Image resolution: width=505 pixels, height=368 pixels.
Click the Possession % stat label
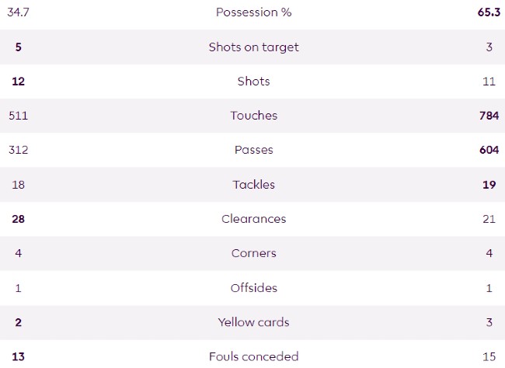pos(253,12)
